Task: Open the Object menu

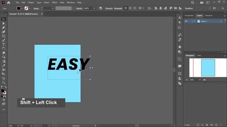Action: [31, 2]
